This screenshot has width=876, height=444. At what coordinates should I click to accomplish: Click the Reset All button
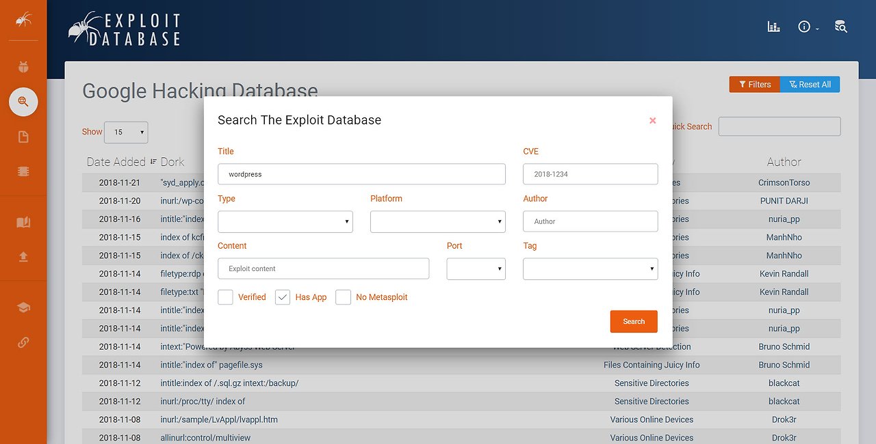pos(810,84)
